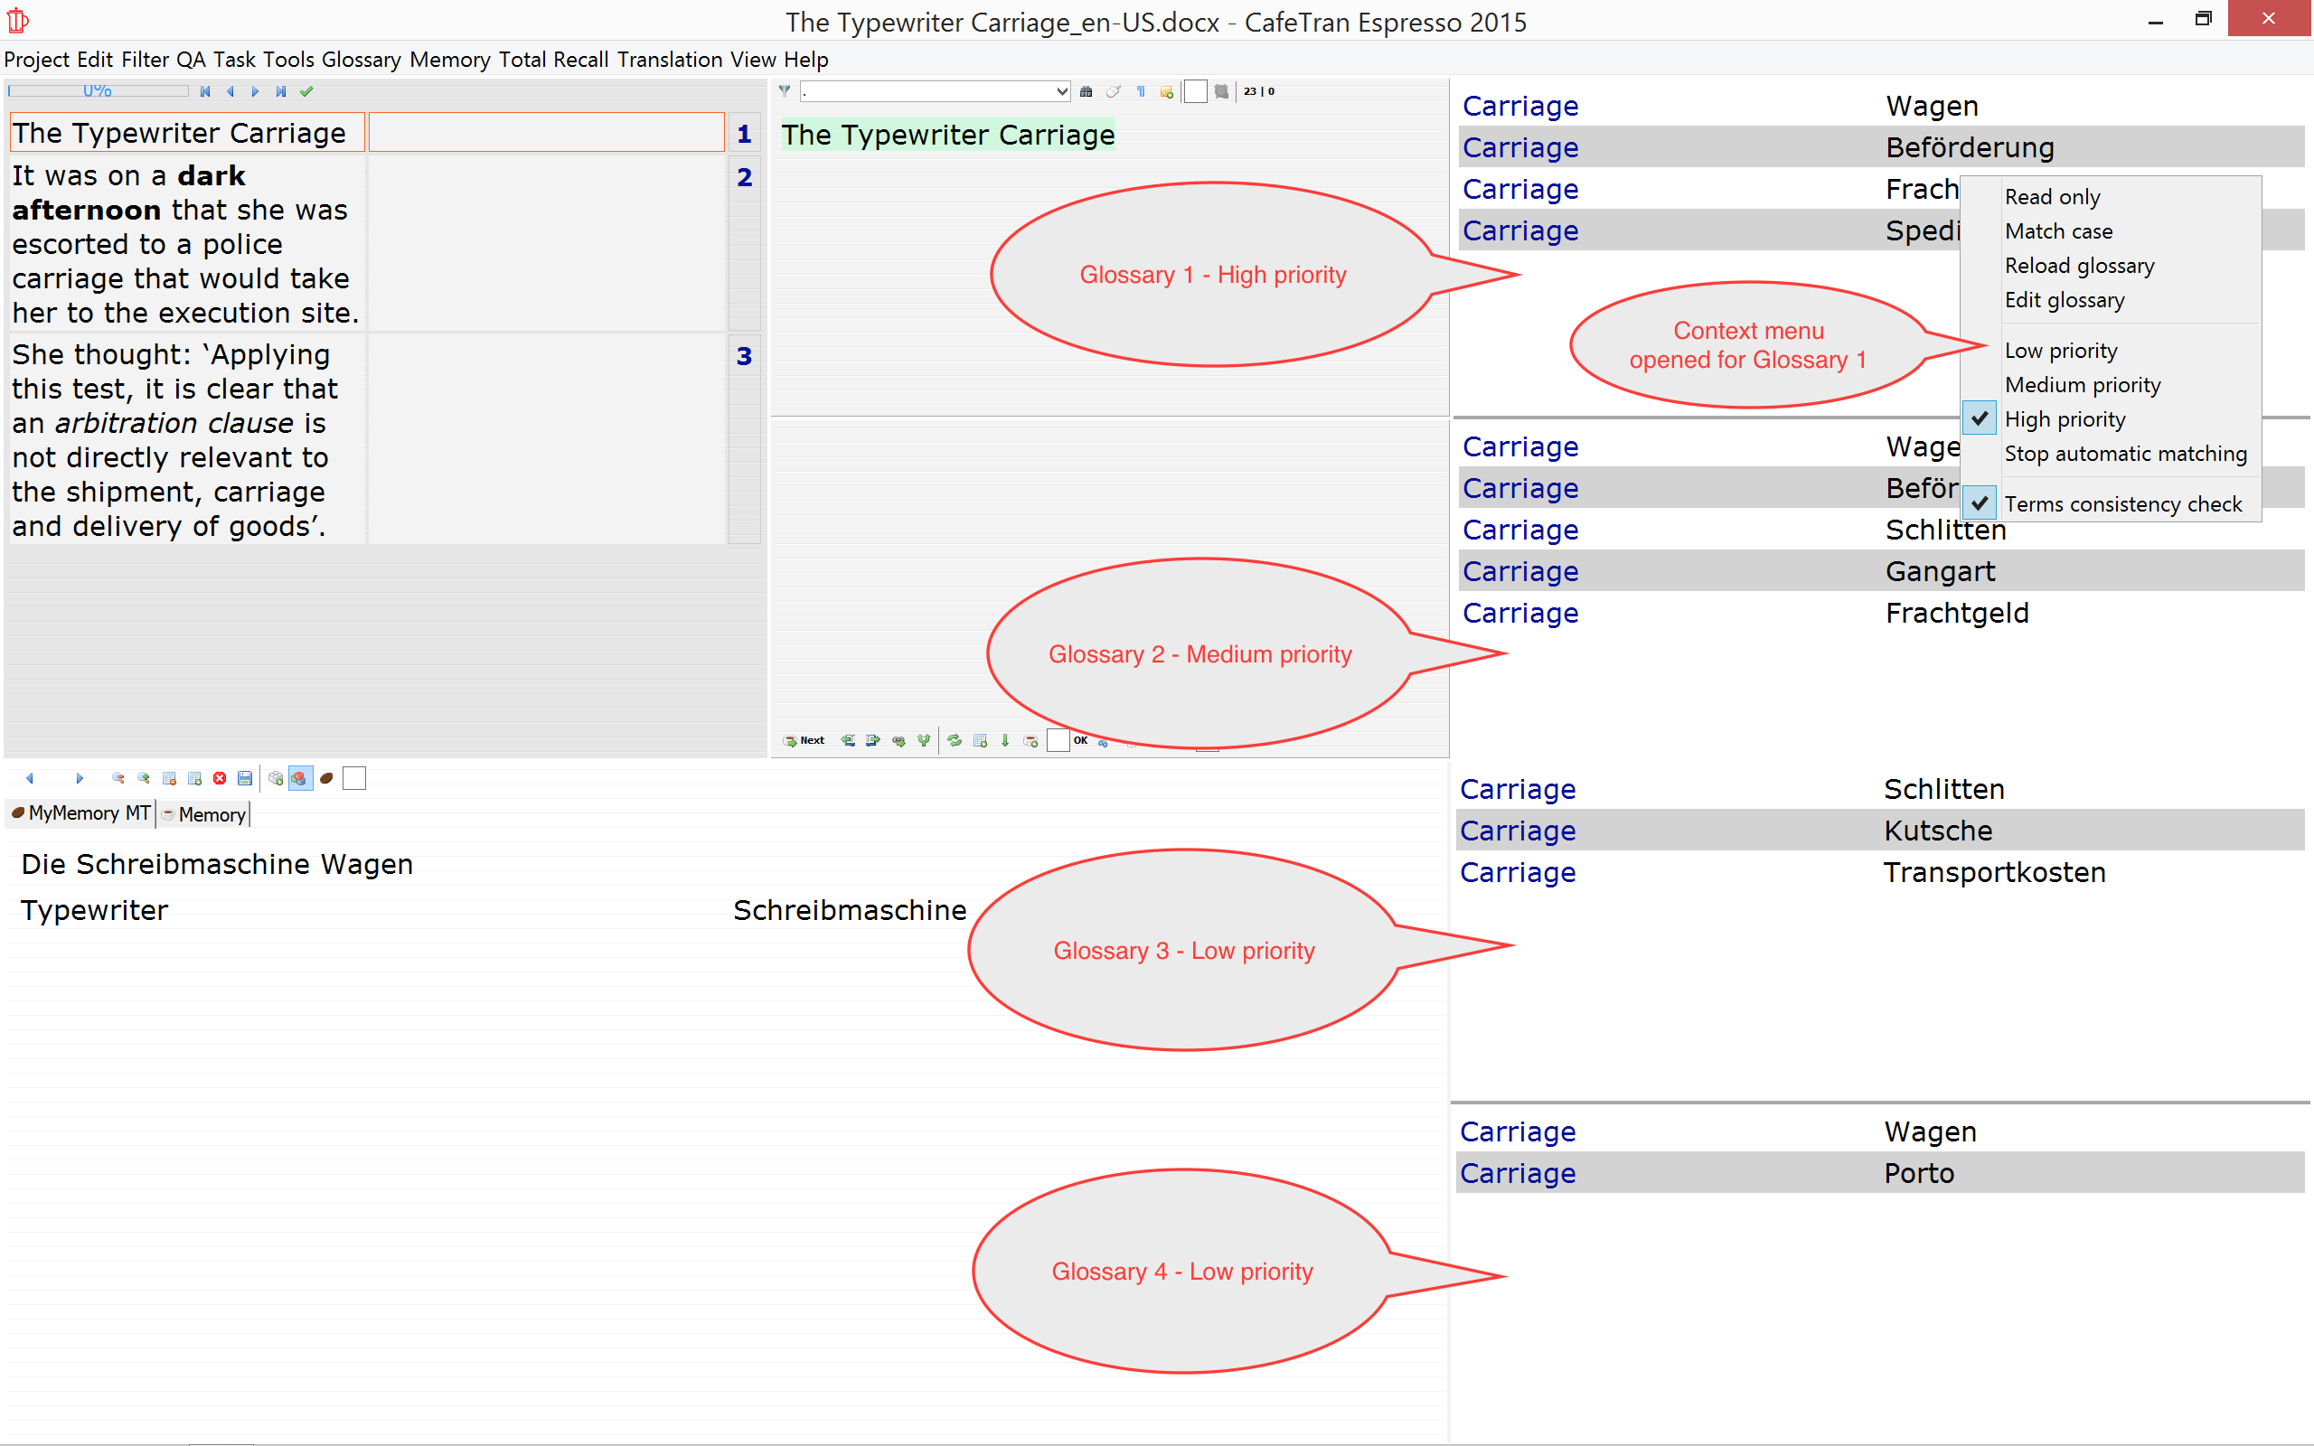Open the filter combo box dropdown
The width and height of the screenshot is (2314, 1446).
click(1061, 92)
